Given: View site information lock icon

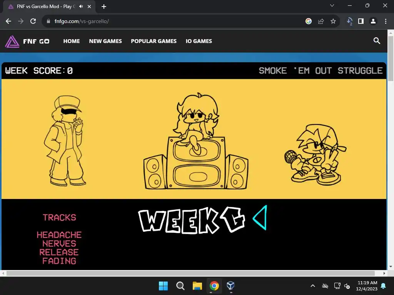Looking at the screenshot, I should tap(48, 22).
